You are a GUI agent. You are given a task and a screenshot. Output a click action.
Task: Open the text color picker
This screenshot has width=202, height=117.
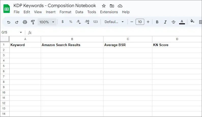point(182,22)
